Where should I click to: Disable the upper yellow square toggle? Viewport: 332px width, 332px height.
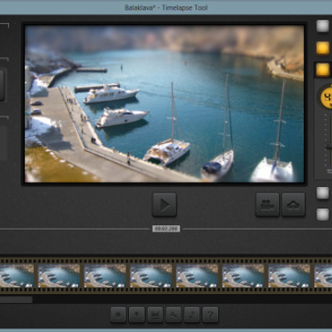pyautogui.click(x=322, y=48)
